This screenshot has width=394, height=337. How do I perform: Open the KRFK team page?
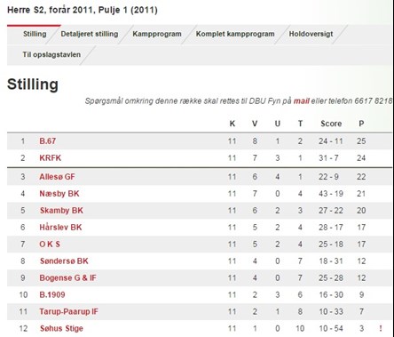pyautogui.click(x=51, y=158)
